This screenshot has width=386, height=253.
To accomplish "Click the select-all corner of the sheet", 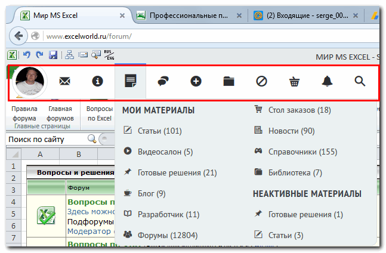I will (x=14, y=154).
